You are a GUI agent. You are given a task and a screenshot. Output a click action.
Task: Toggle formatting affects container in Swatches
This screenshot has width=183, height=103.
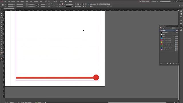tap(164, 28)
